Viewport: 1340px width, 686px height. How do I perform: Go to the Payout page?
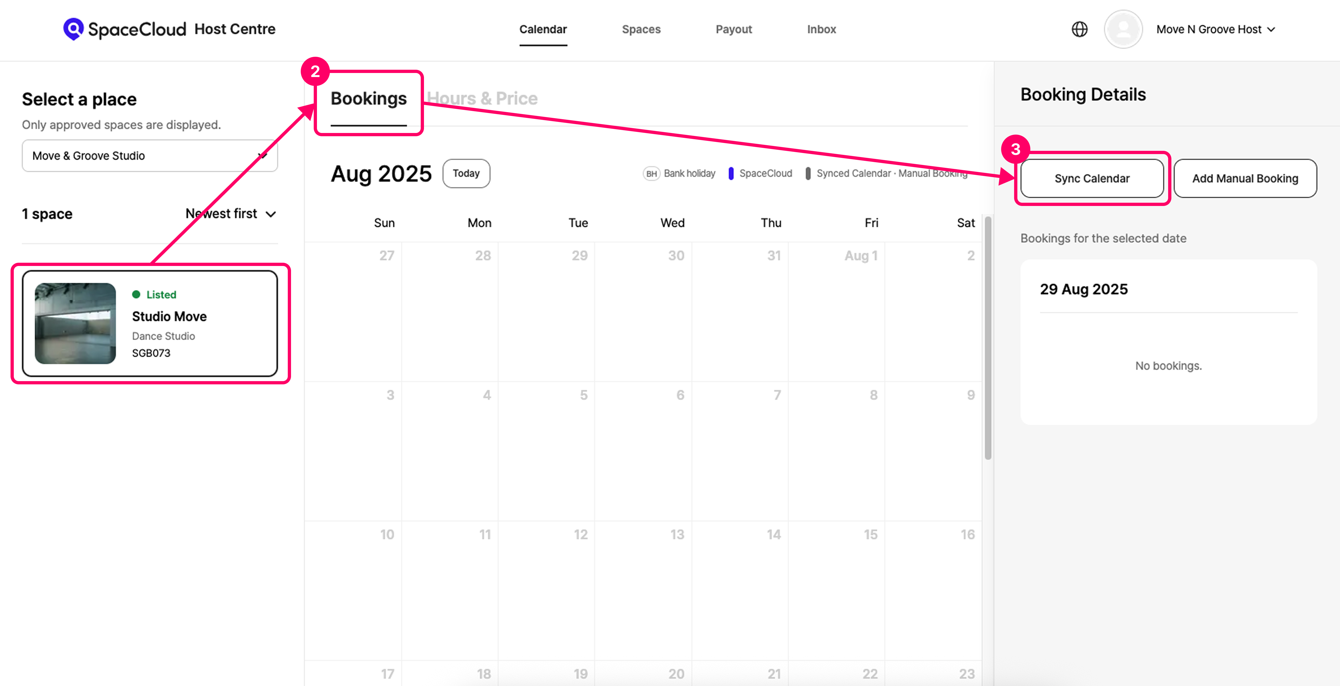point(733,29)
